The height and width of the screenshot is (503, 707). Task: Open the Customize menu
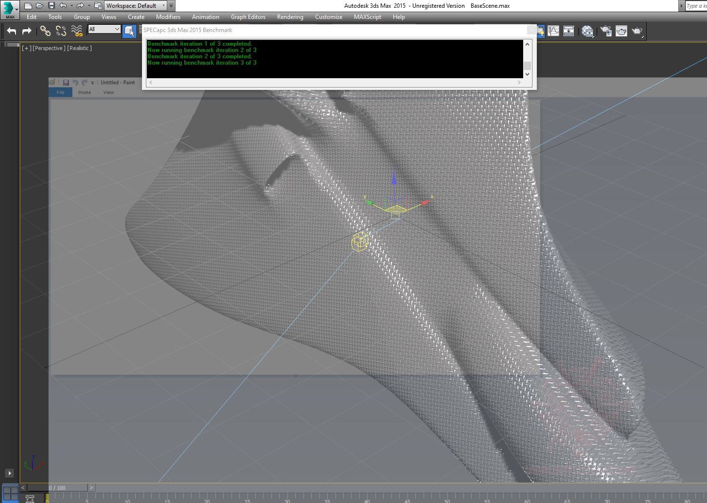coord(329,17)
